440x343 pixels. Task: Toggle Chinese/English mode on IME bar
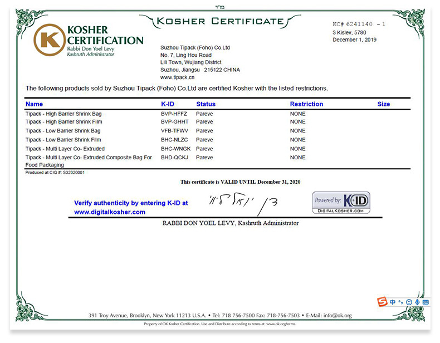(x=393, y=302)
